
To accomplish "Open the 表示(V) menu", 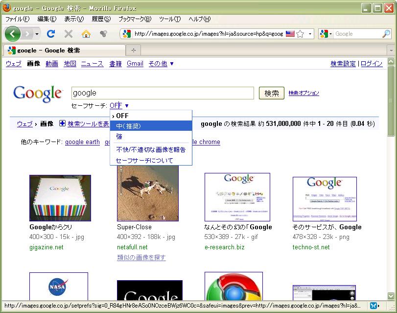I will coord(74,19).
